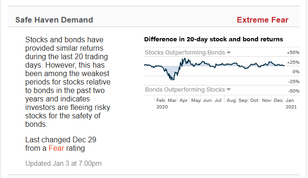The width and height of the screenshot is (308, 178).
Task: Click the -50% y-axis label
Action: (294, 91)
